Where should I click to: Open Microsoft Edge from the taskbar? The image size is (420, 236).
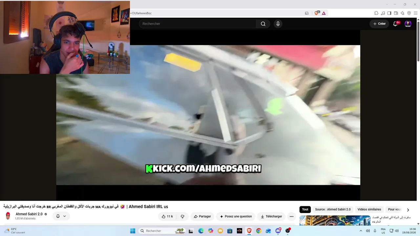click(x=201, y=231)
